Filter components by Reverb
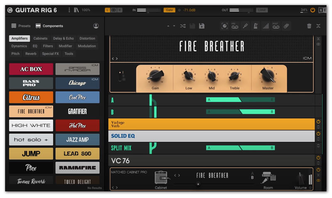The width and height of the screenshot is (332, 198). 31,54
